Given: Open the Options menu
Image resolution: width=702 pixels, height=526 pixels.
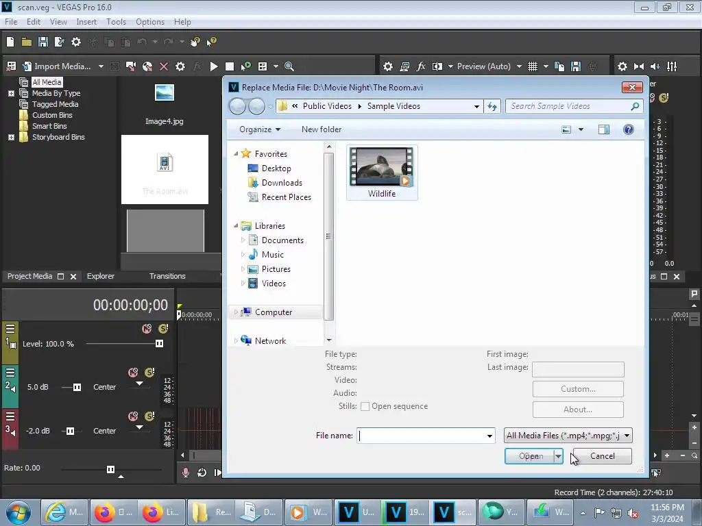Looking at the screenshot, I should click(150, 21).
